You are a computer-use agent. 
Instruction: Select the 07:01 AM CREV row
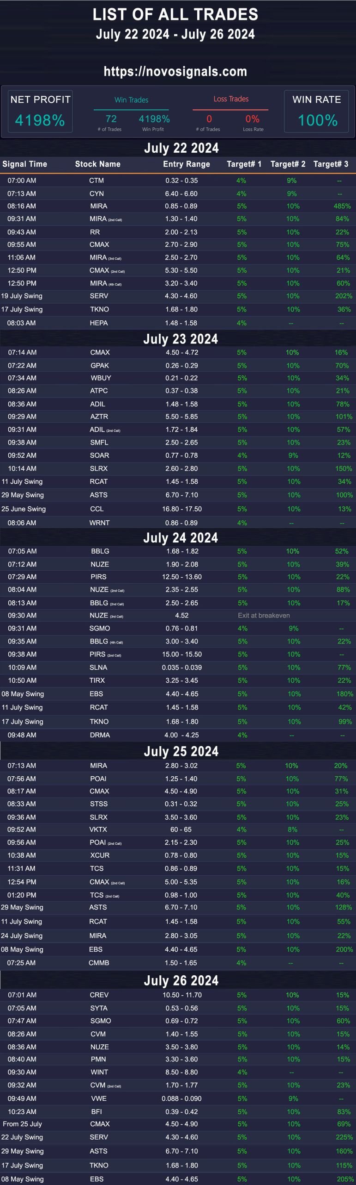coord(178,995)
